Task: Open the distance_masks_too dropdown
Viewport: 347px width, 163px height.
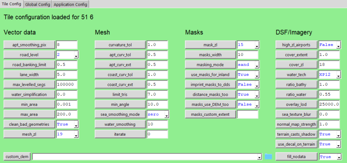Action: tap(257, 95)
